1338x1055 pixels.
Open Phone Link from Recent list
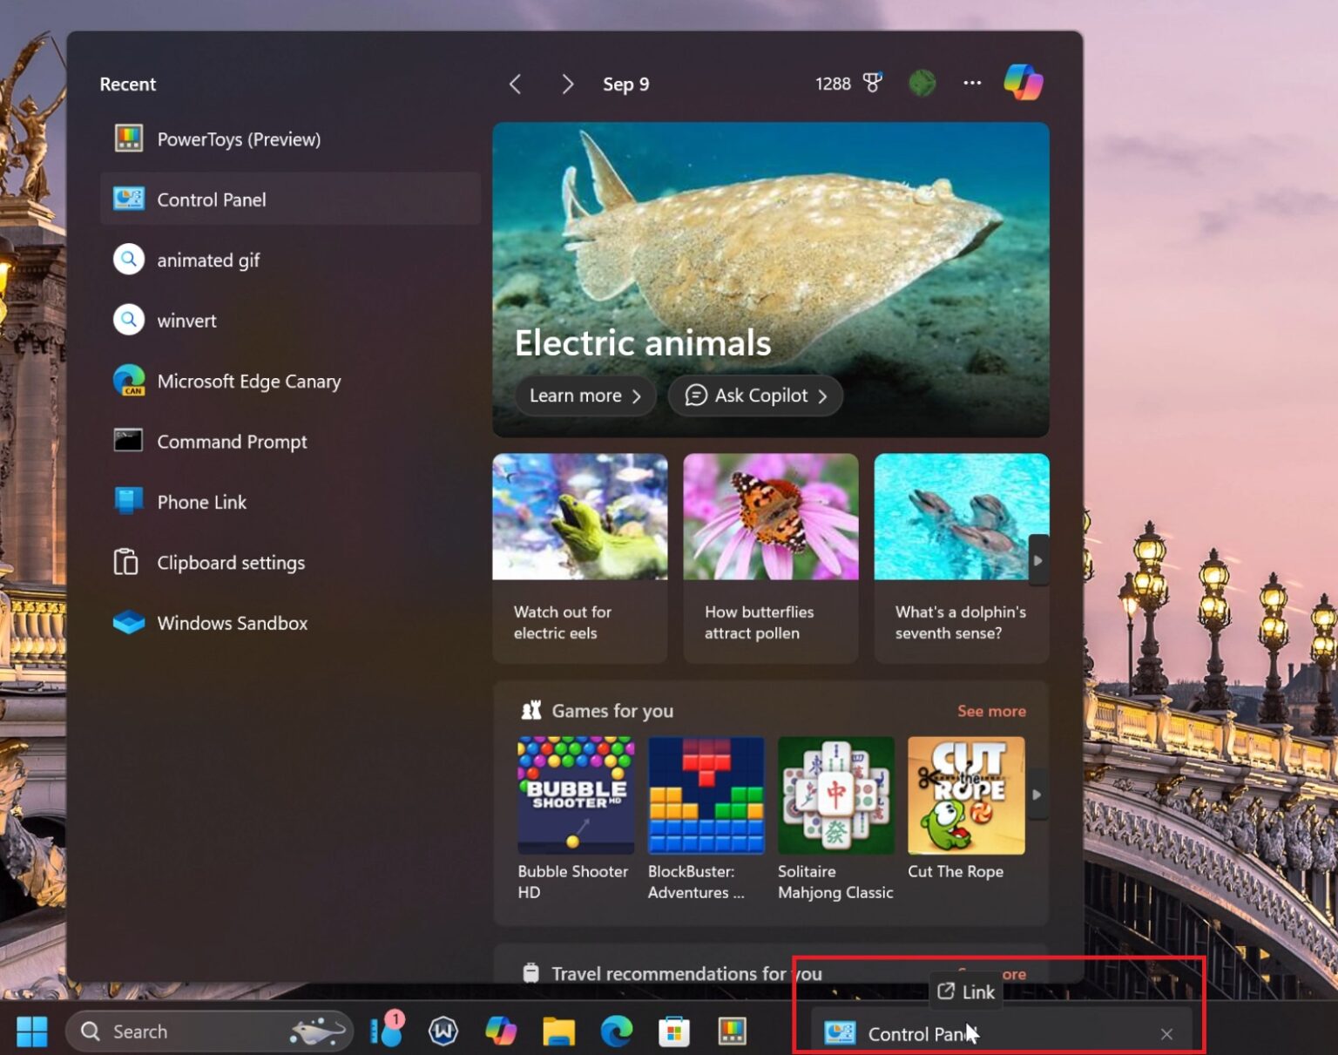tap(201, 502)
